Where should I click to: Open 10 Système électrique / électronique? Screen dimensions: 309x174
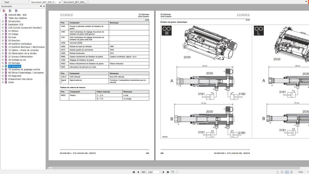click(x=26, y=47)
